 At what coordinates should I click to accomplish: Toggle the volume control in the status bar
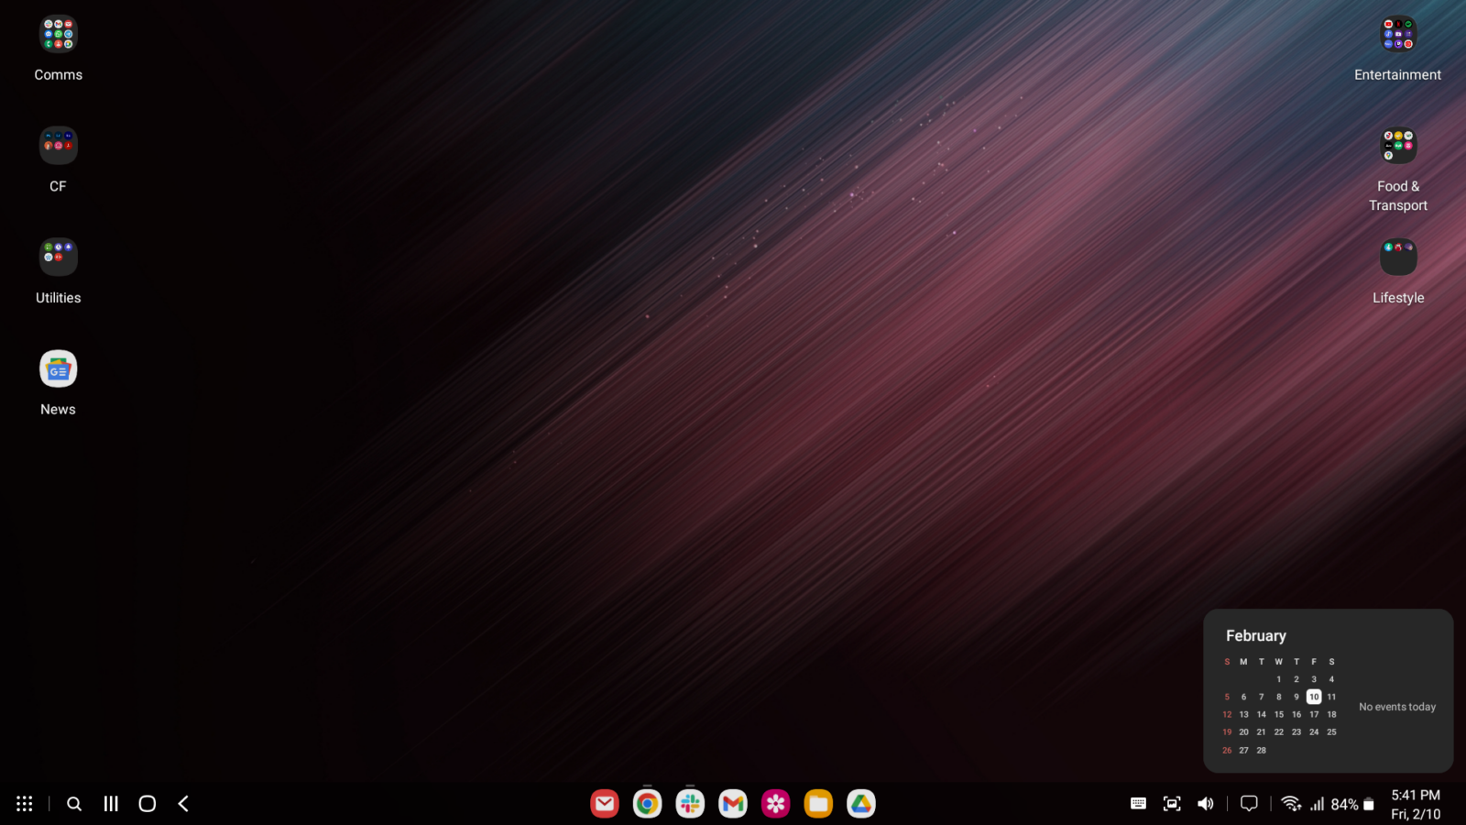pos(1206,804)
